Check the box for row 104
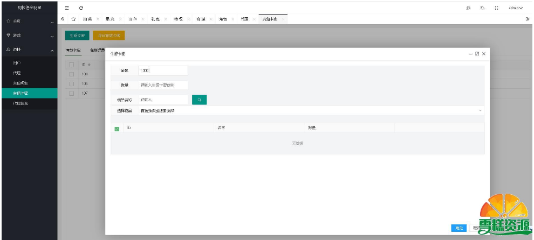Viewport: 534px width, 240px height. click(72, 74)
